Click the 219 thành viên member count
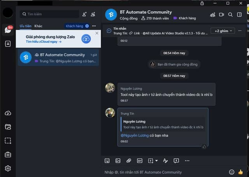Image resolution: width=249 pixels, height=177 pixels. [x=154, y=18]
